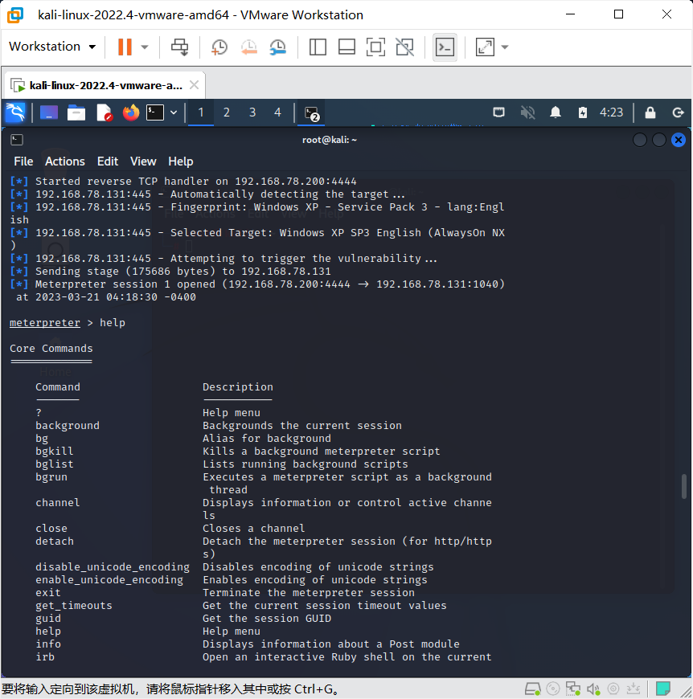Expand the terminal launcher dropdown chevron
Screen dimensions: 693x699
point(174,112)
